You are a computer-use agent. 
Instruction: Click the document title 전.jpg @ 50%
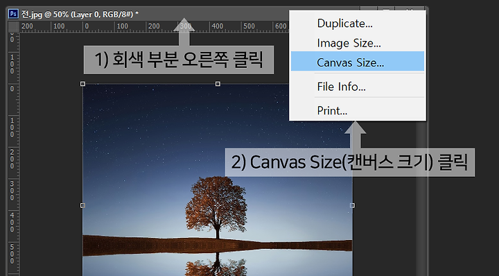80,15
